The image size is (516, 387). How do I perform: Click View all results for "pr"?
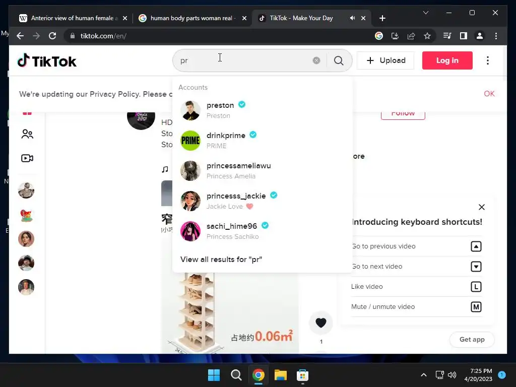click(x=221, y=260)
